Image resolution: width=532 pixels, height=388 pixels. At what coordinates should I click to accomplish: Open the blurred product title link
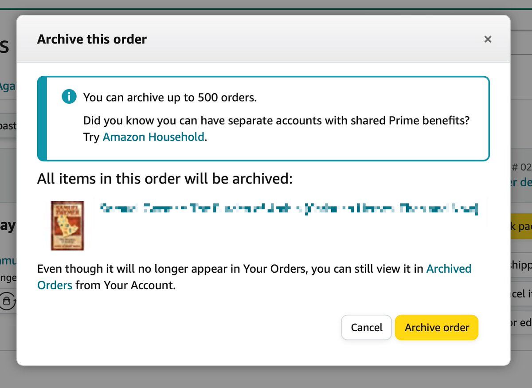[288, 208]
